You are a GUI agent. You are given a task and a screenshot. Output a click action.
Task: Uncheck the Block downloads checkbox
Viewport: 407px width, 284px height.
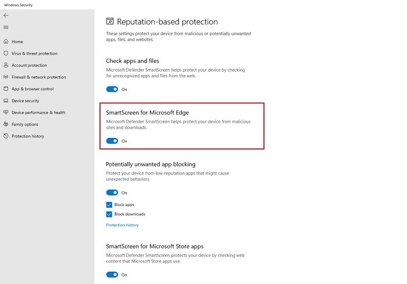point(109,214)
